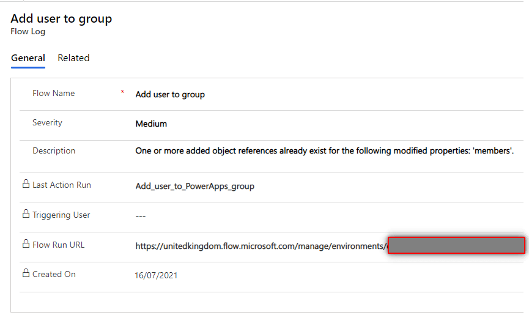Click lock icon beside Flow Run URL
The image size is (529, 315).
click(26, 244)
